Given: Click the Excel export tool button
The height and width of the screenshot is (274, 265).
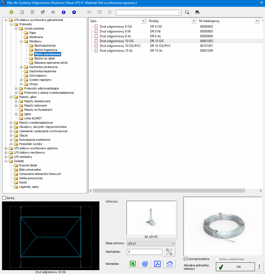Looking at the screenshot, I should click(x=132, y=264).
